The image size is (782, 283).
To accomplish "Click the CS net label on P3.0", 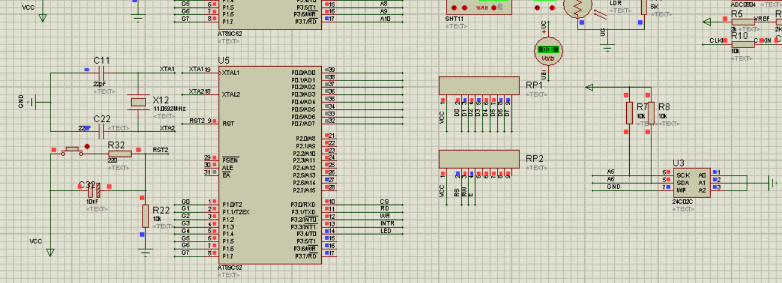I will (385, 201).
